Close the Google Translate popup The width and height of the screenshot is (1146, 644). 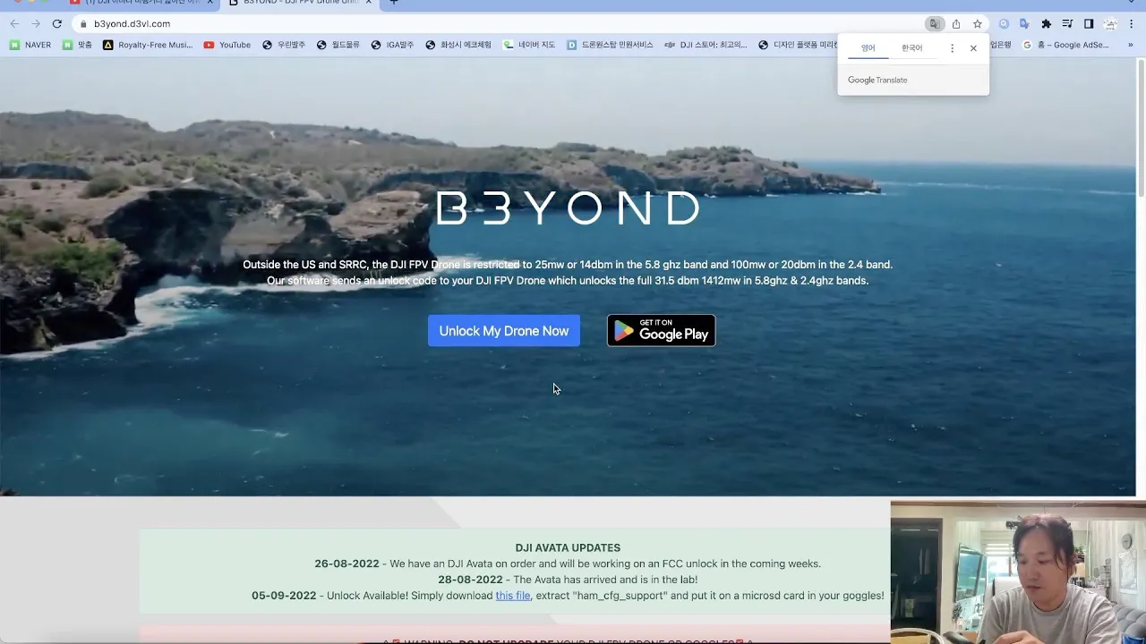point(973,48)
